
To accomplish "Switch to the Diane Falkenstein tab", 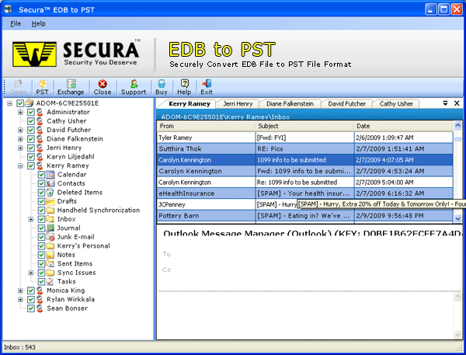I will (x=290, y=104).
